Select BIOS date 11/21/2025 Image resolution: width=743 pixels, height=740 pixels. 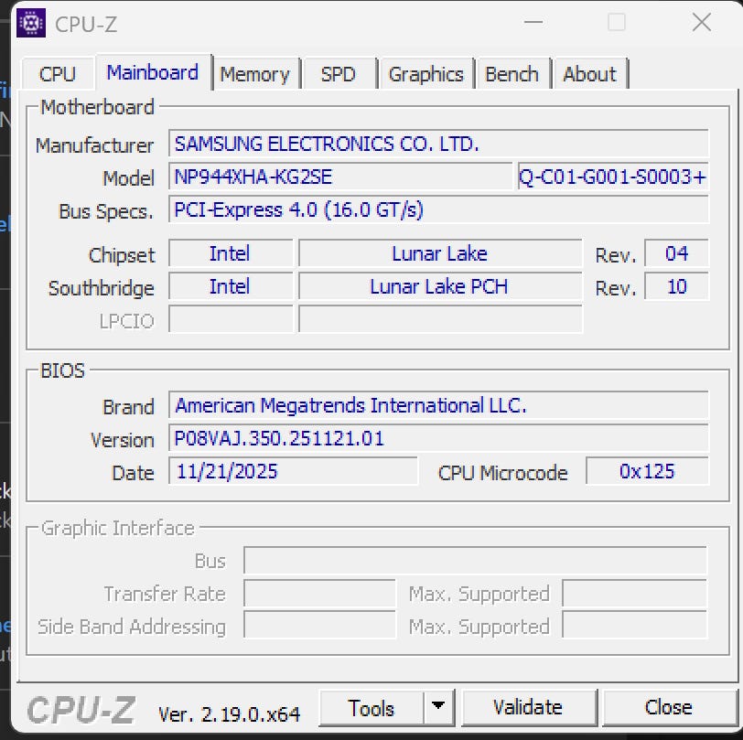point(294,471)
